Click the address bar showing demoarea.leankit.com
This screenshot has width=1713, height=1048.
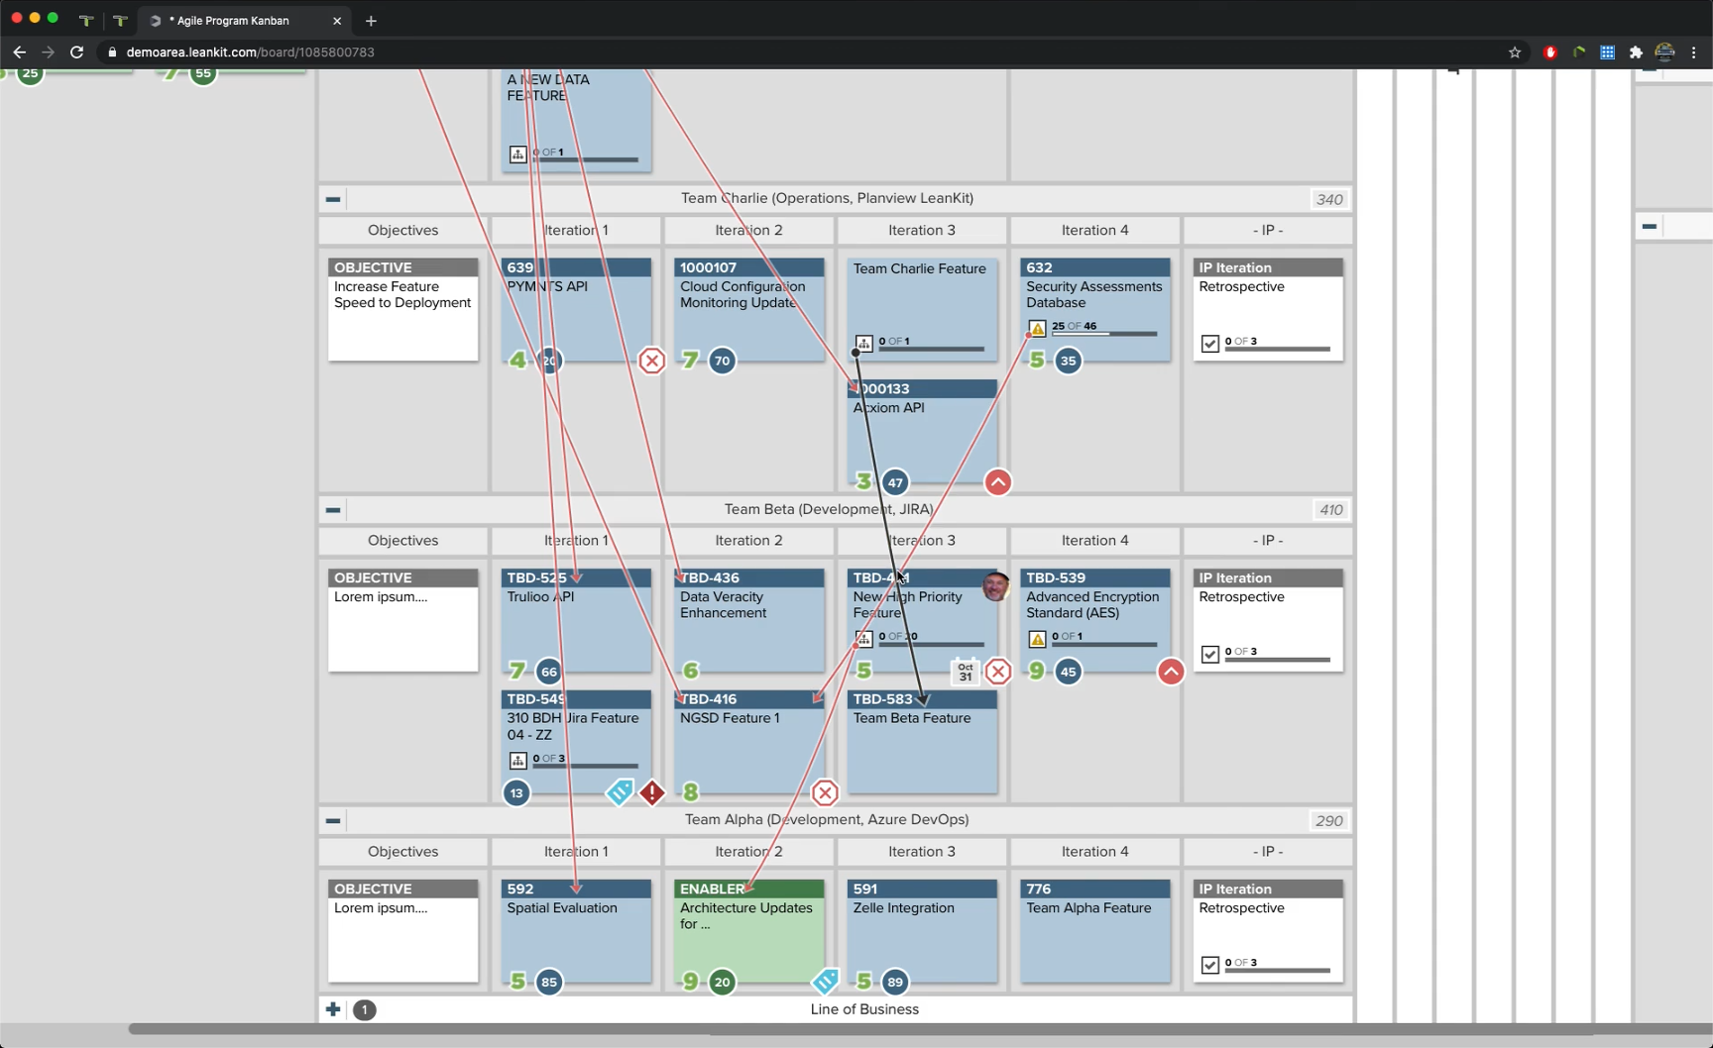793,52
